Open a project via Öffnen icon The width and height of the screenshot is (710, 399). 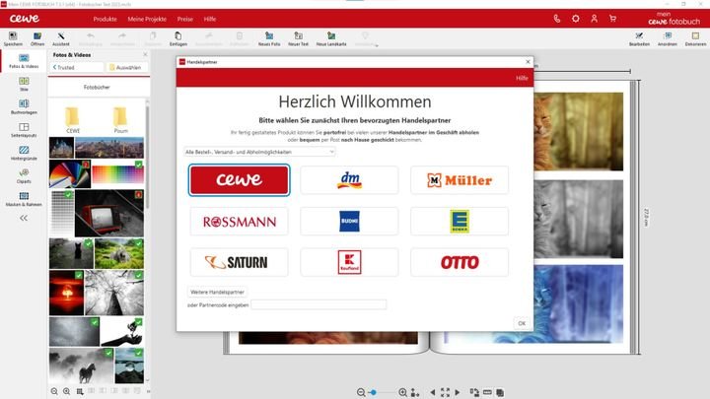(37, 38)
